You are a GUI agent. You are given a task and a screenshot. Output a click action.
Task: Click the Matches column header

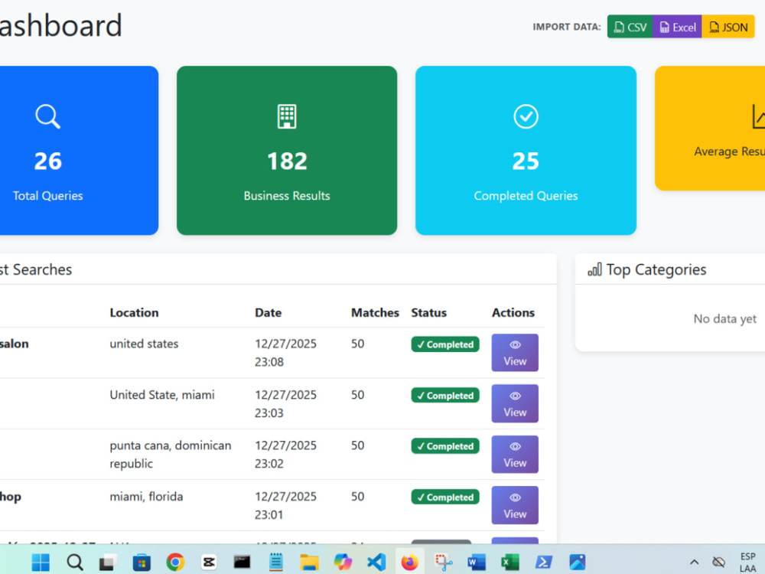click(375, 313)
